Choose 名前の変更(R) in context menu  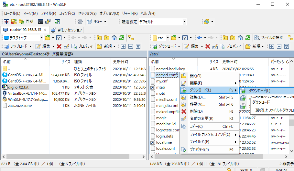pos(209,119)
